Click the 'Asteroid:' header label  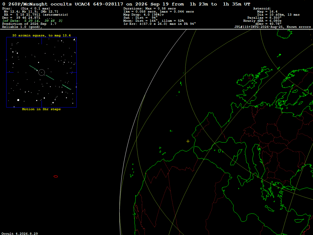coord(262,9)
